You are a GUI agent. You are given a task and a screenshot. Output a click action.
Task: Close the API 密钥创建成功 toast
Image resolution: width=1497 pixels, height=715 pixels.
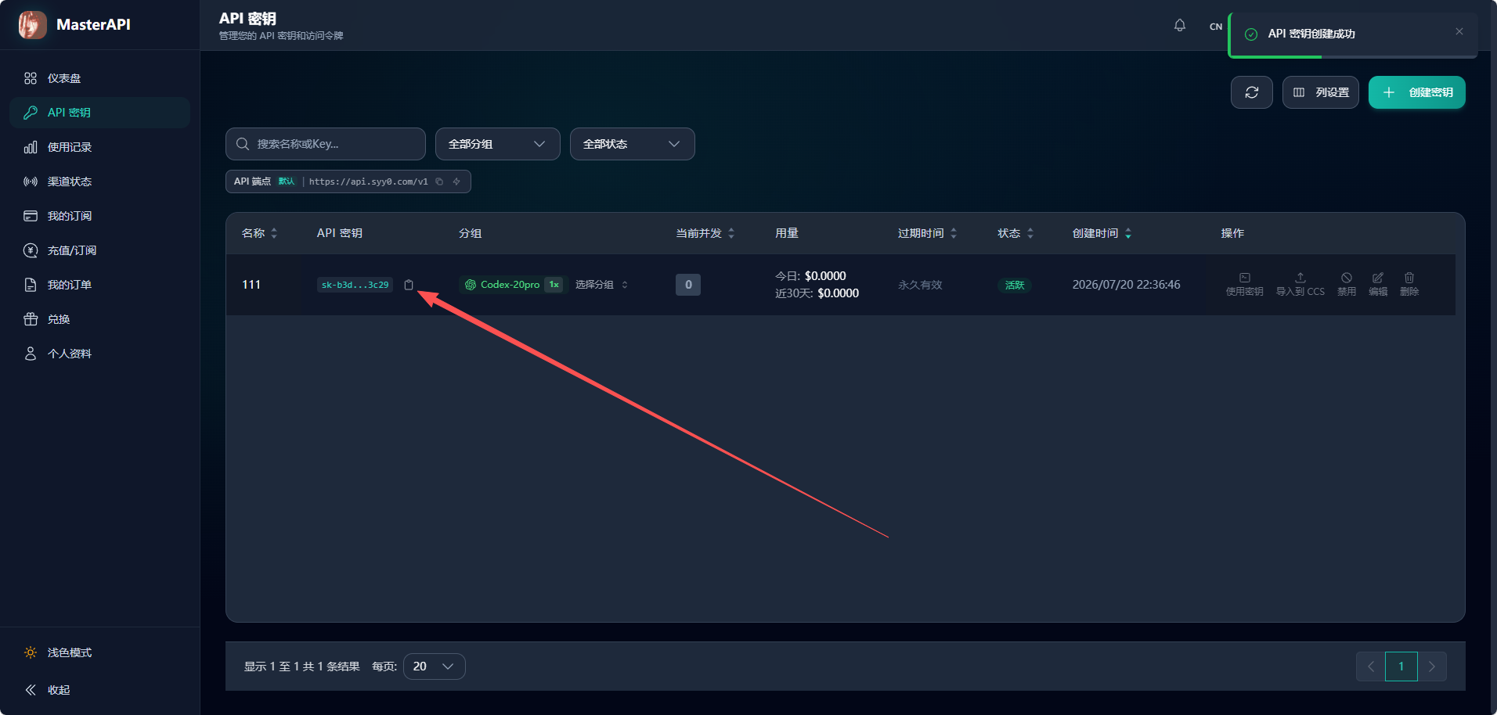[1459, 32]
